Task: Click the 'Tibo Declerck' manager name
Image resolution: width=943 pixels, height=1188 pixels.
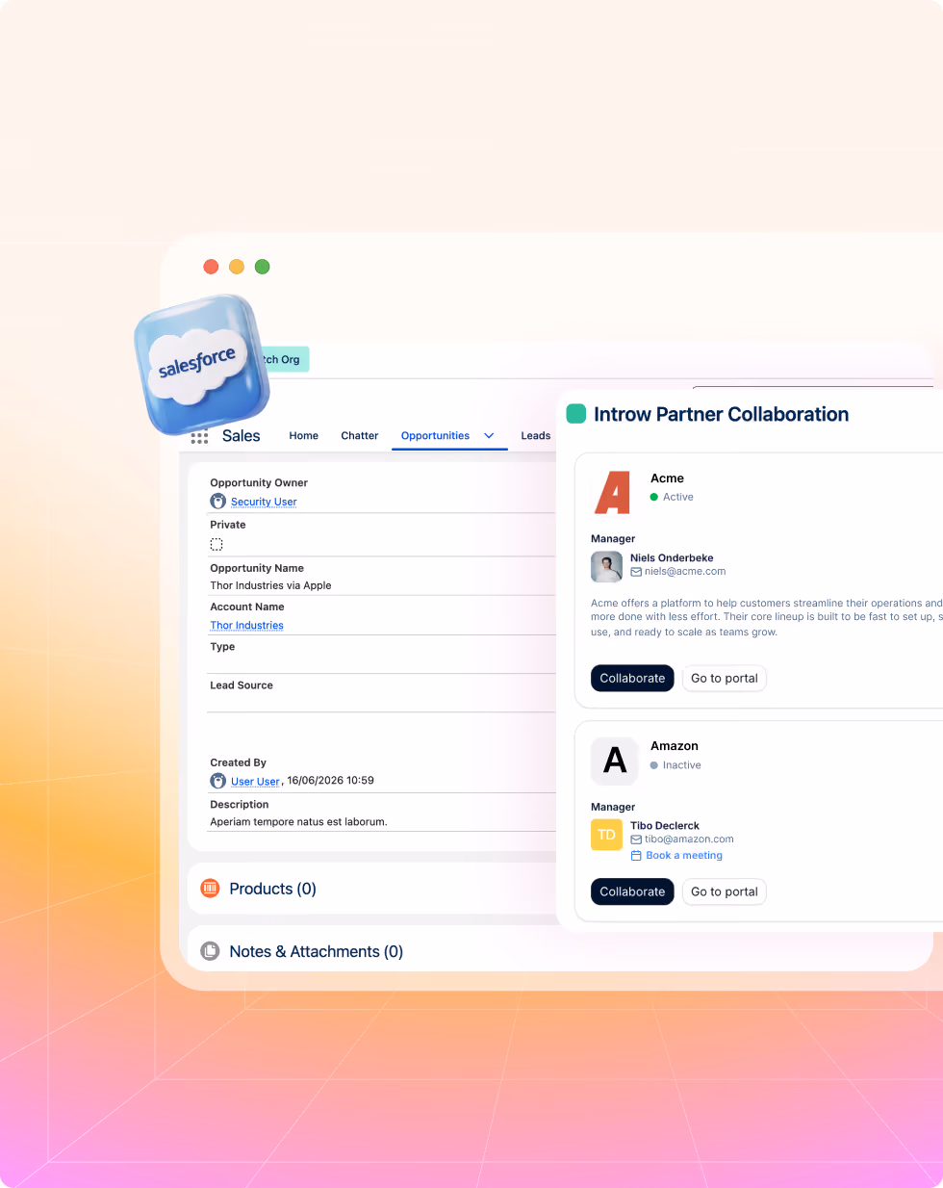Action: tap(665, 826)
